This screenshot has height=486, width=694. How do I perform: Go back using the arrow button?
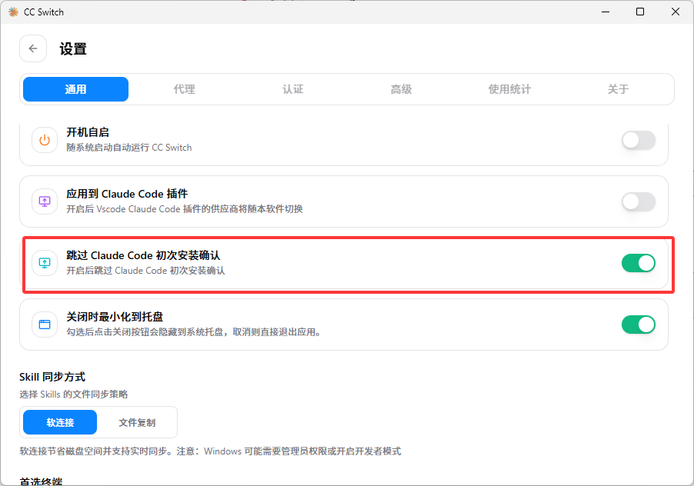coord(33,48)
